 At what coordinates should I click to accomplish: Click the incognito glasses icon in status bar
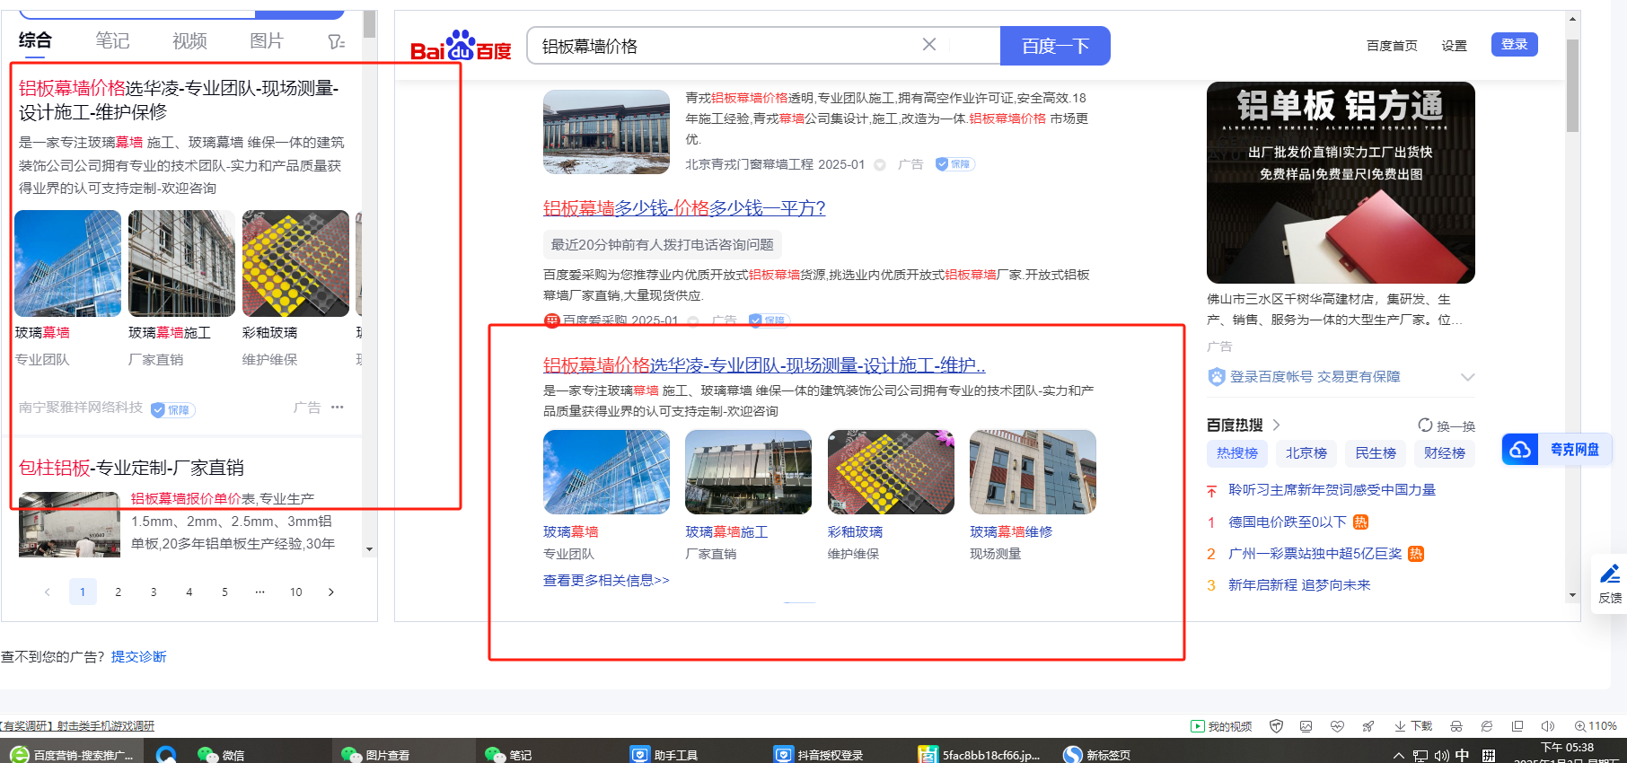(1456, 726)
